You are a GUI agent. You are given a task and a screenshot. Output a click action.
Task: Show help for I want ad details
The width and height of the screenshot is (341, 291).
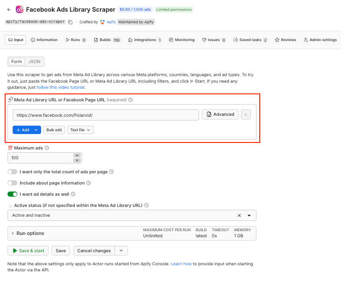click(73, 194)
